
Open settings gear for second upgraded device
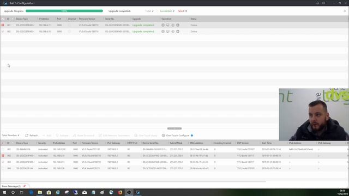pos(163,32)
